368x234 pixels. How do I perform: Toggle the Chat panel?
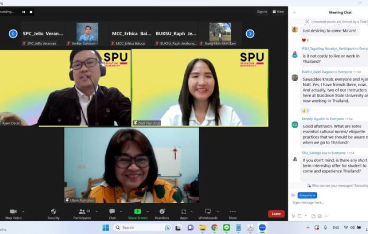[x=112, y=214]
